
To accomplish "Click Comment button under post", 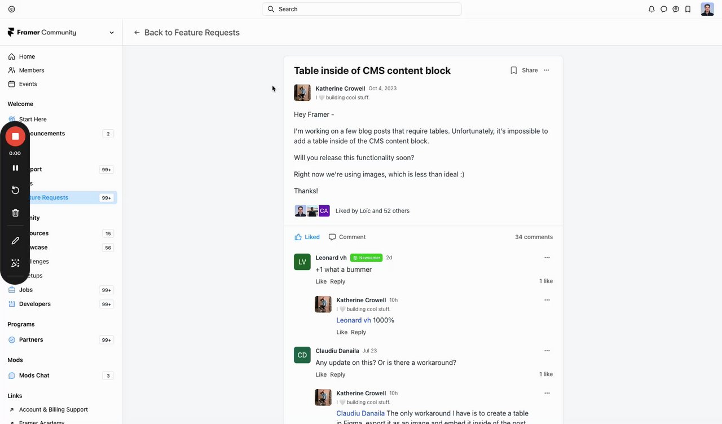I will [x=347, y=237].
